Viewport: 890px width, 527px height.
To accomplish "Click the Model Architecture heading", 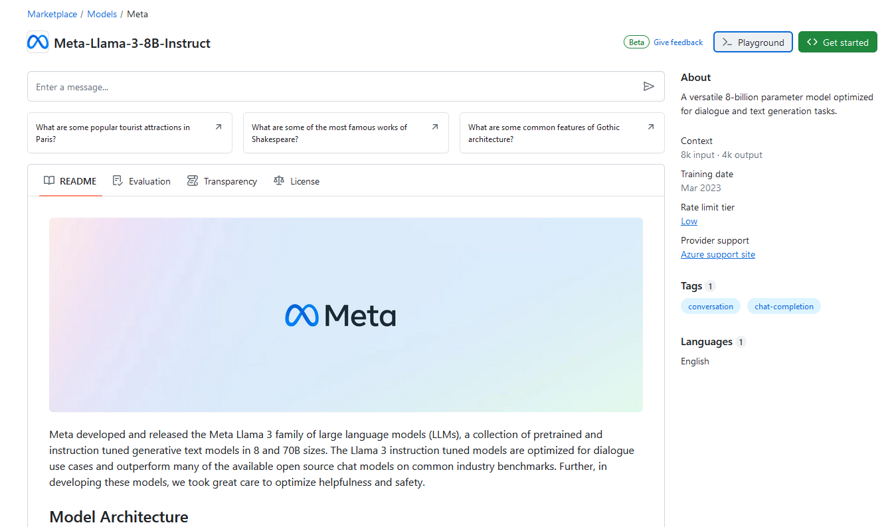I will pos(119,516).
